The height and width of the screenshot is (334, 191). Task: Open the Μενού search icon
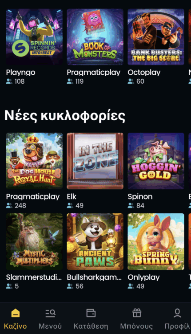(x=50, y=313)
